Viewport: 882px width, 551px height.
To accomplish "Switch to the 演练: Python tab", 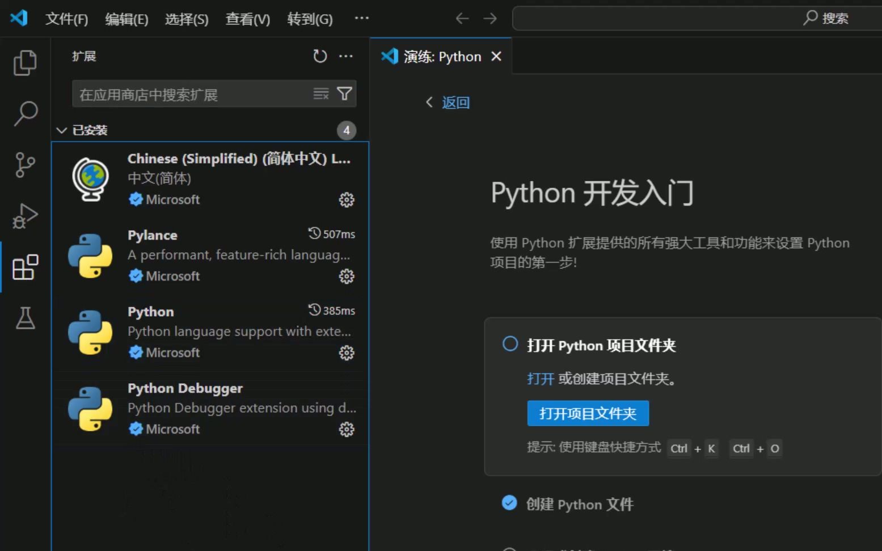I will (442, 56).
